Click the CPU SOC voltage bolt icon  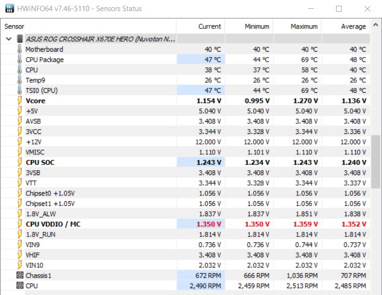(20, 162)
